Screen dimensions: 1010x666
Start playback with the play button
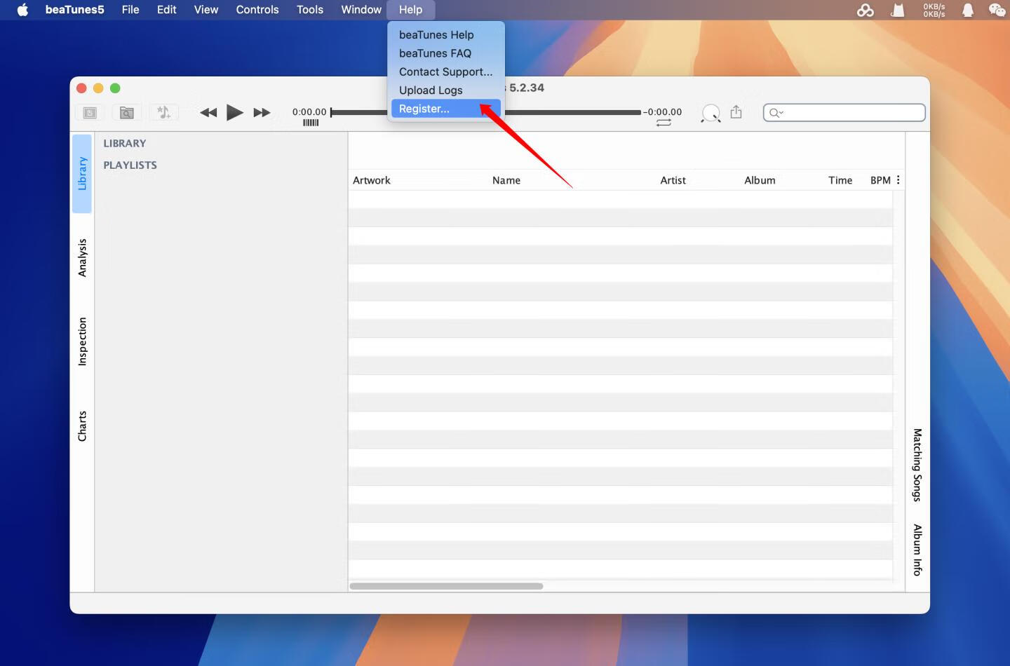pos(235,112)
